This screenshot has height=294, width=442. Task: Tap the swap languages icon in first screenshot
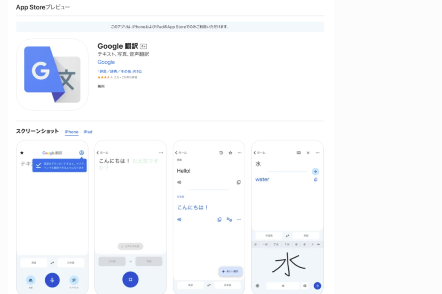coord(52,263)
